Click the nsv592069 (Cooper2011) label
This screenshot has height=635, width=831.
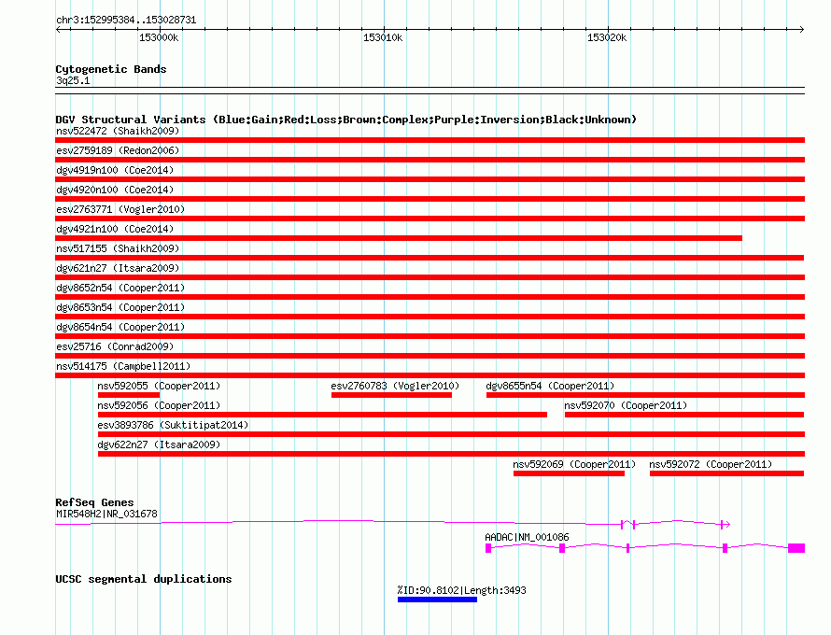(x=574, y=464)
